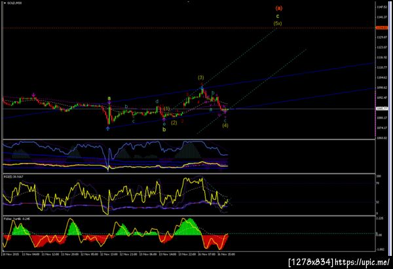Click the blue arrow marker at the (3) peak

point(202,88)
